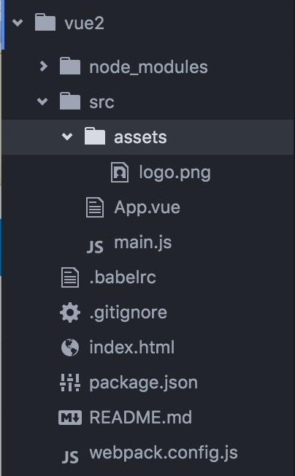Expand the node_modules folder chevron
The width and height of the screenshot is (295, 476).
click(43, 66)
